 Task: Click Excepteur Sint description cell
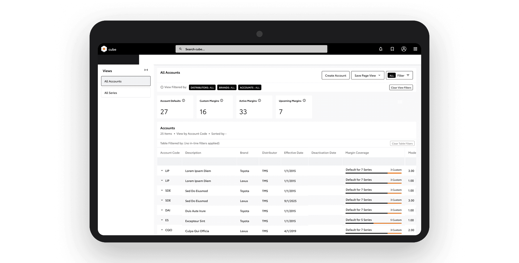195,221
